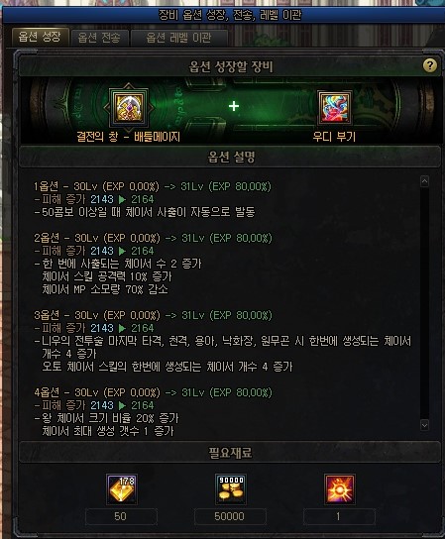Image resolution: width=445 pixels, height=539 pixels.
Task: Click the red fiery orb material icon
Action: click(339, 488)
